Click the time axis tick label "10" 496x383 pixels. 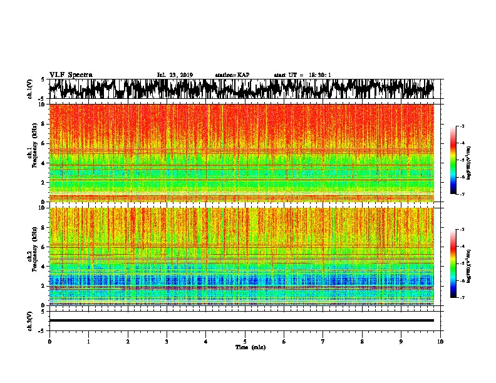click(440, 342)
